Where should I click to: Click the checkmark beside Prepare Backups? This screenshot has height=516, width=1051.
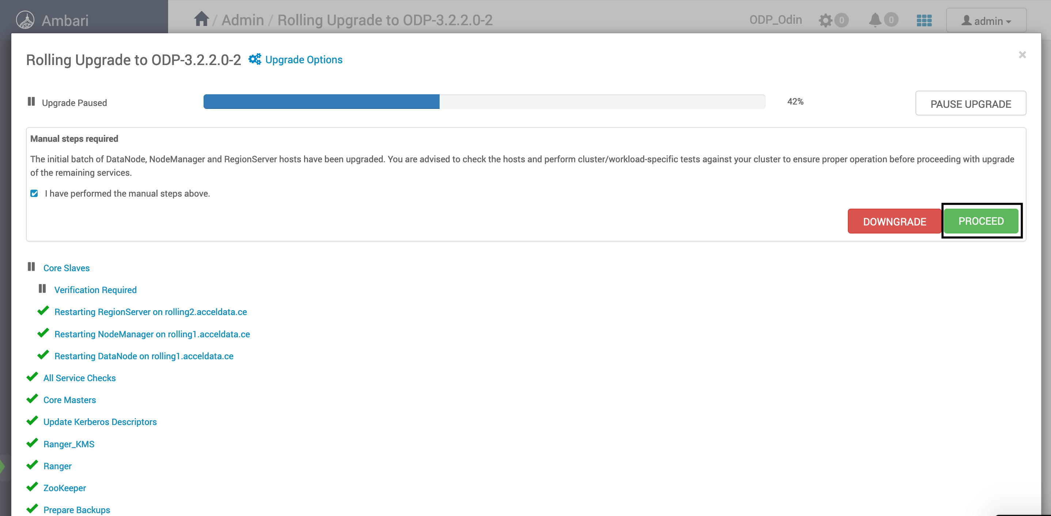pyautogui.click(x=32, y=509)
